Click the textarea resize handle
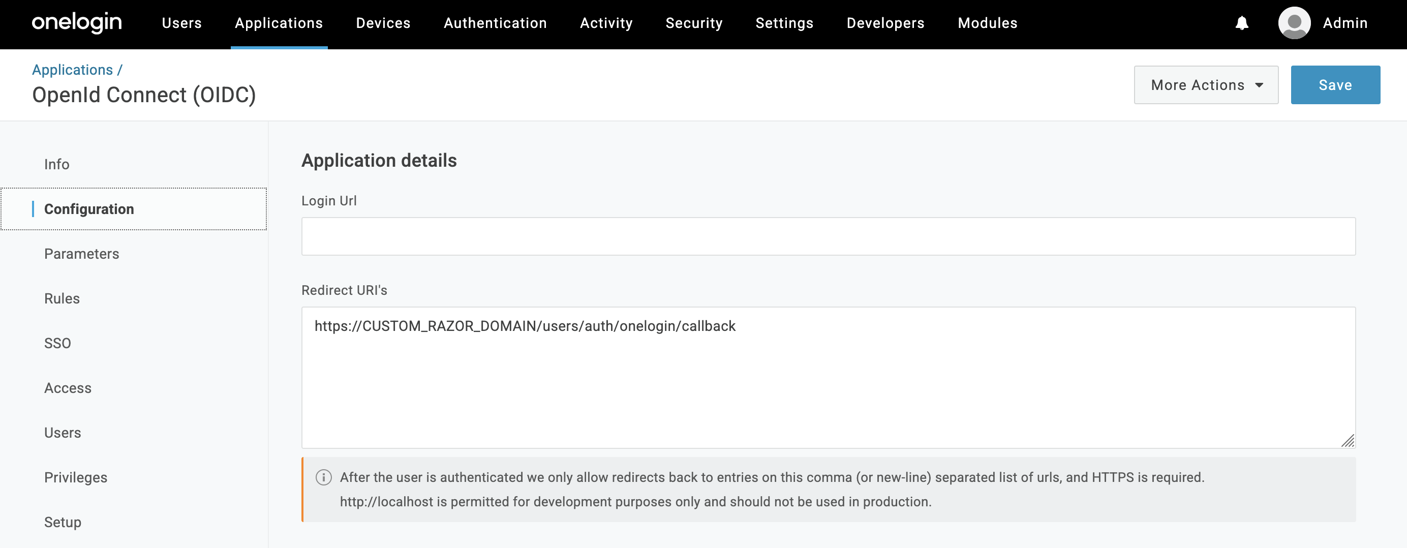This screenshot has height=548, width=1407. click(x=1348, y=440)
